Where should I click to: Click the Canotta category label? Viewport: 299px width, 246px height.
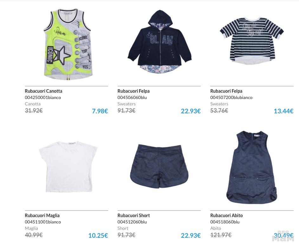coord(33,104)
